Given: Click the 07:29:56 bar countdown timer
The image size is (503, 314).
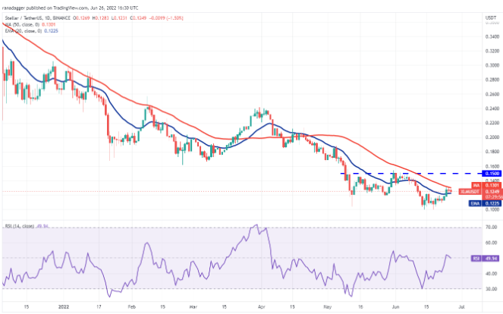Looking at the screenshot, I should pos(492,197).
